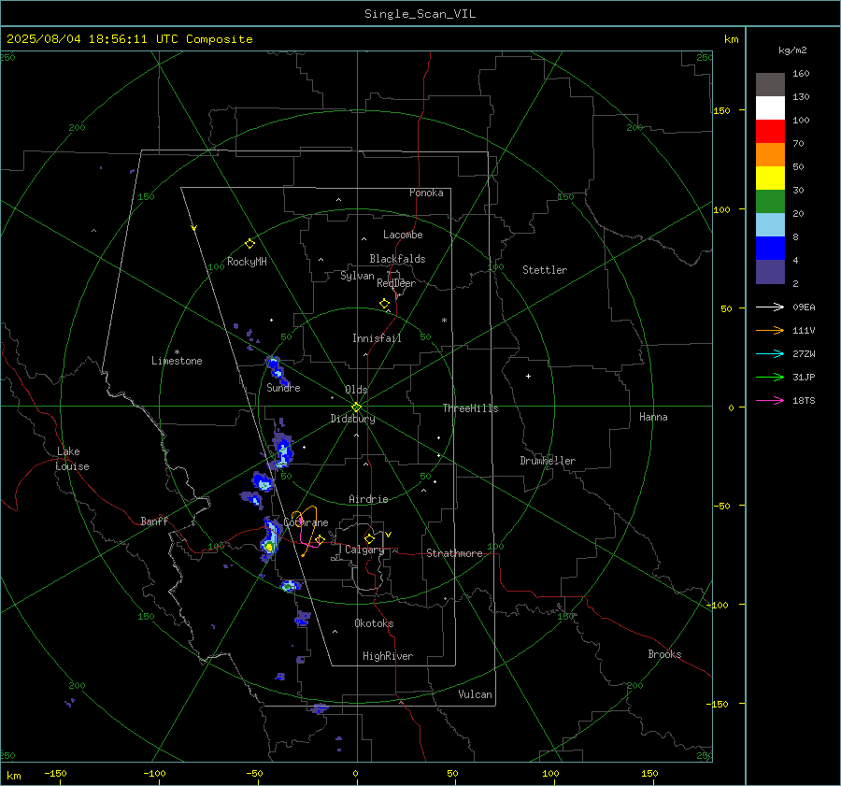The width and height of the screenshot is (841, 786).
Task: Click the Ponoka town label
Action: (x=426, y=193)
